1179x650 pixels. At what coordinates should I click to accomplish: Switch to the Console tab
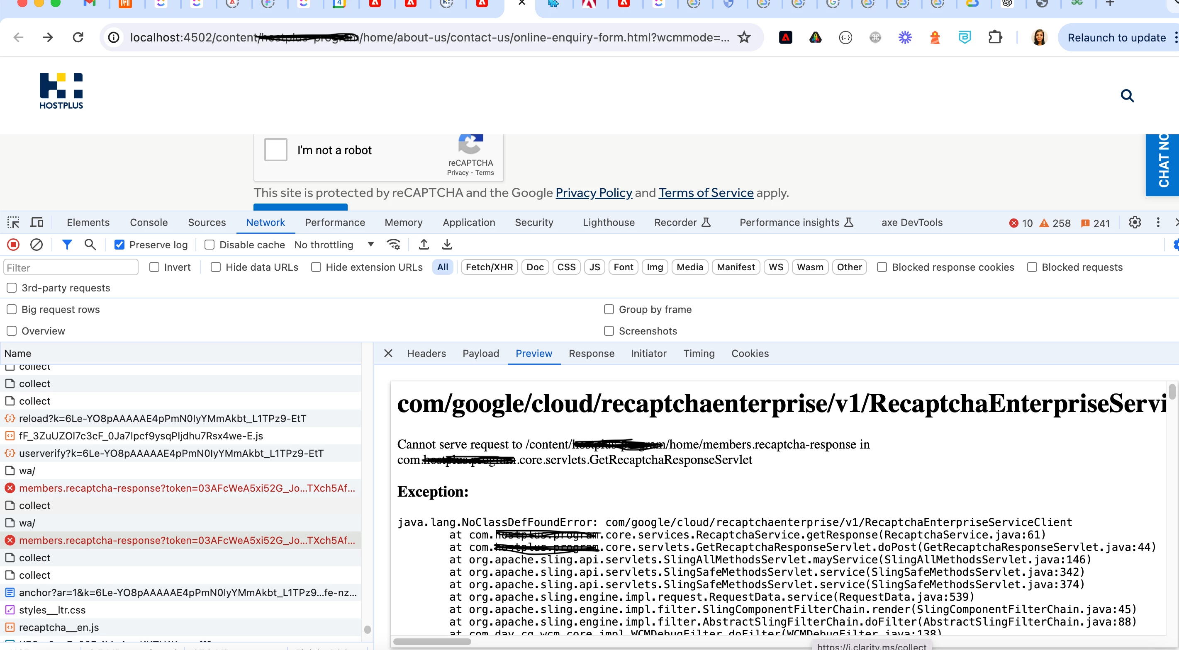point(149,223)
